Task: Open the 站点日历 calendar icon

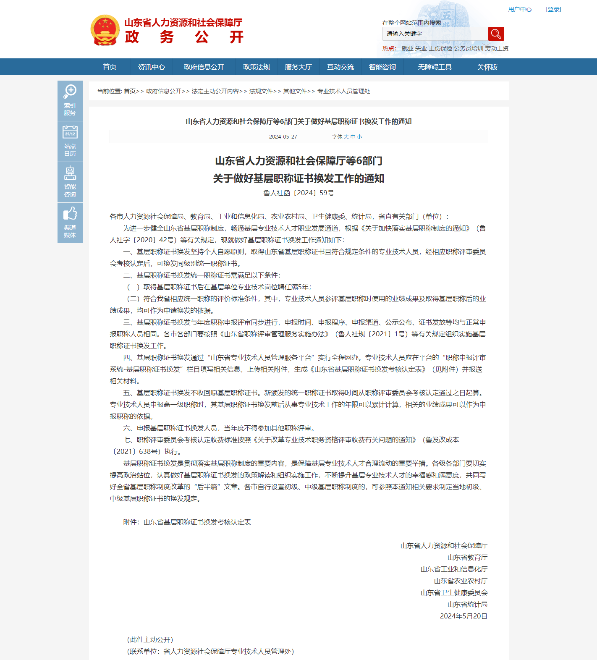Action: click(x=70, y=141)
